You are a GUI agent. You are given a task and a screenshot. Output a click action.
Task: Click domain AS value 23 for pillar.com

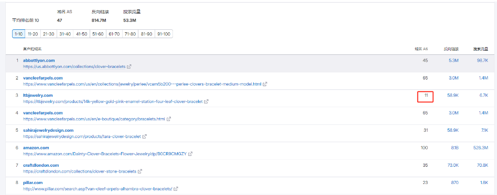(x=425, y=182)
